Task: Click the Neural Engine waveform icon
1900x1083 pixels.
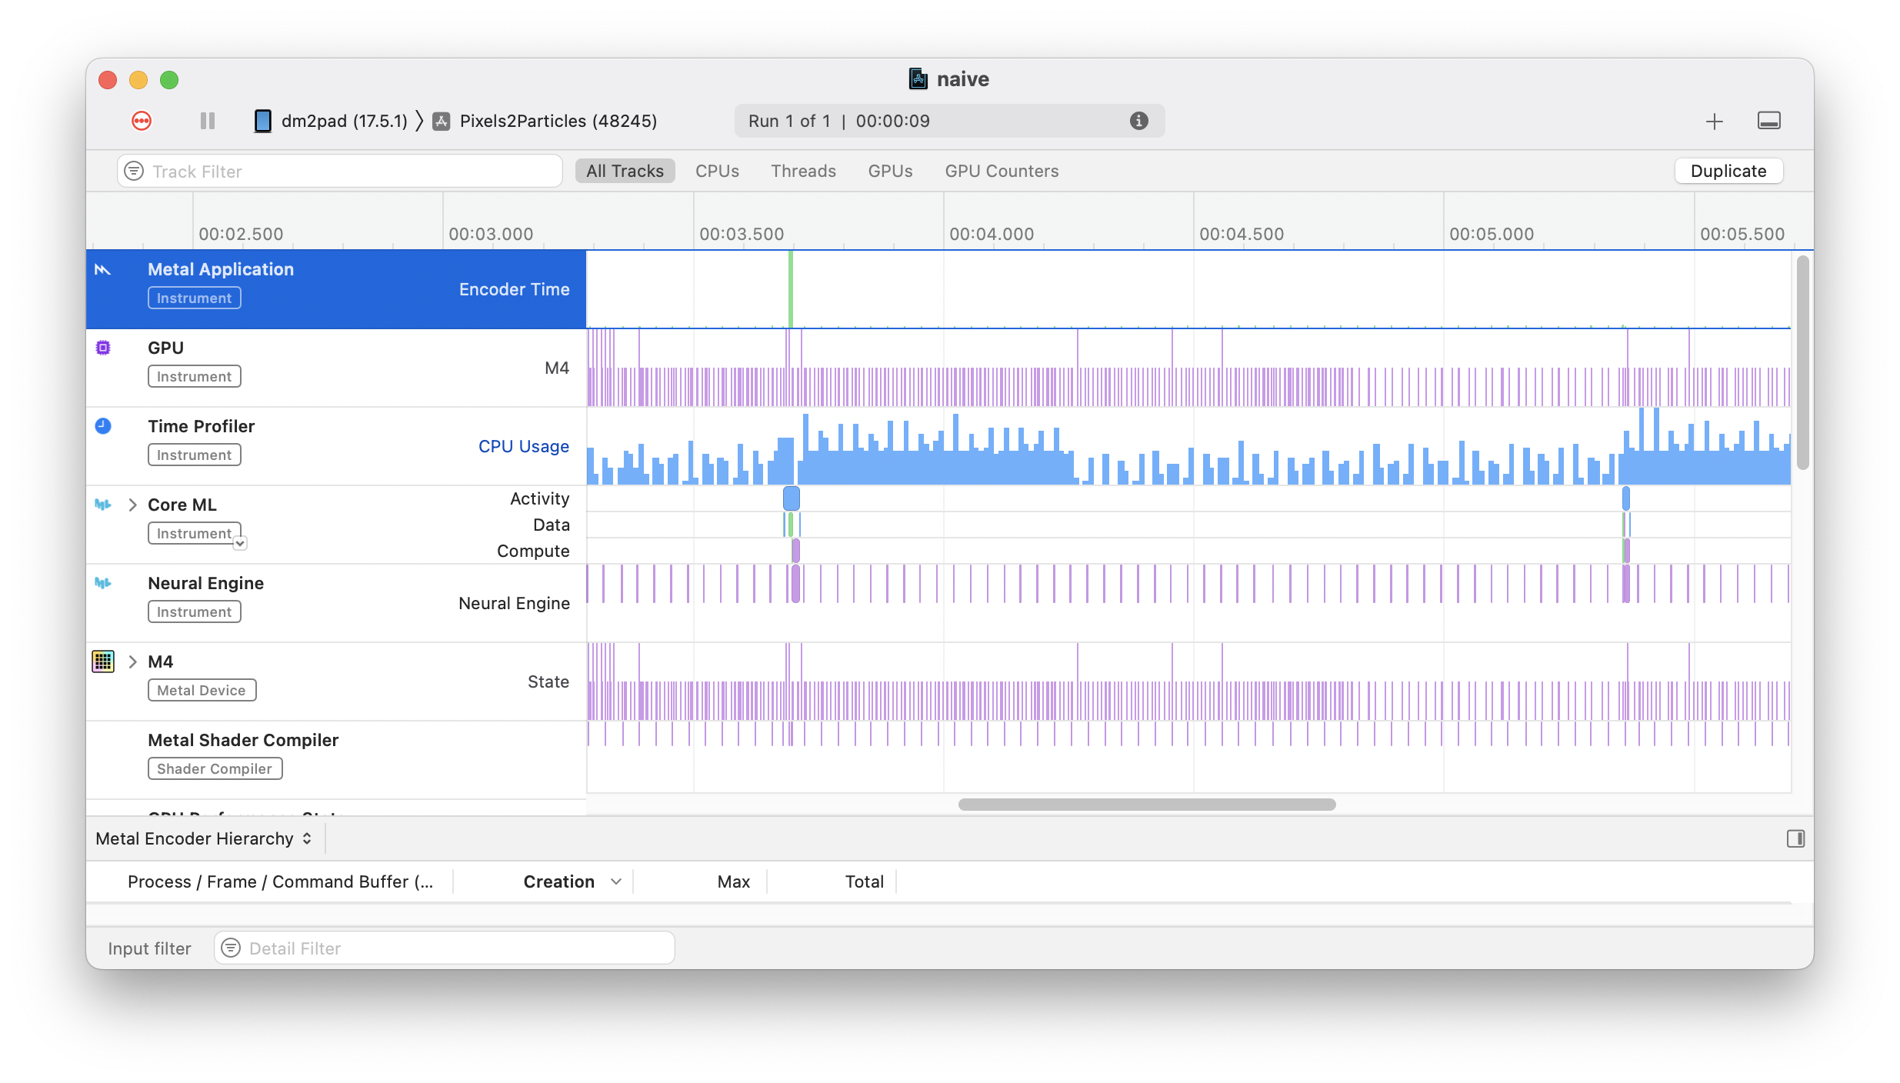Action: coord(103,583)
